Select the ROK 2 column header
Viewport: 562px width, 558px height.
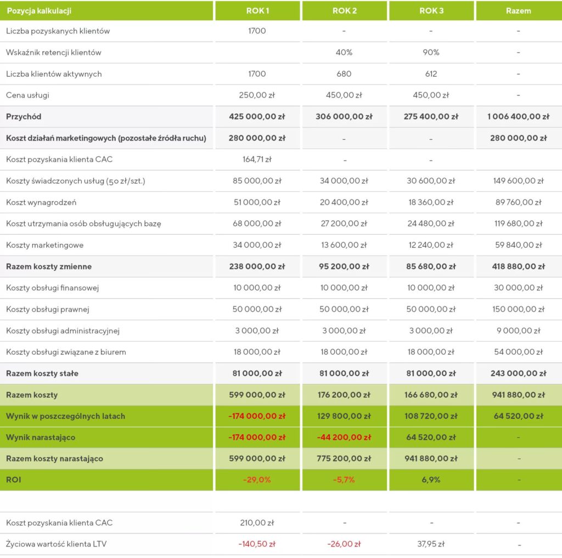(x=344, y=10)
